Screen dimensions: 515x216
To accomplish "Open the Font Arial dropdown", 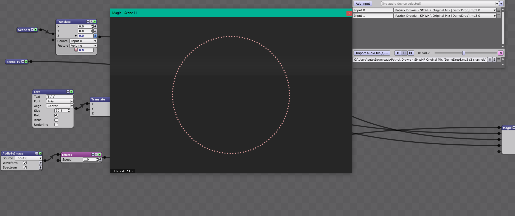I will click(60, 101).
